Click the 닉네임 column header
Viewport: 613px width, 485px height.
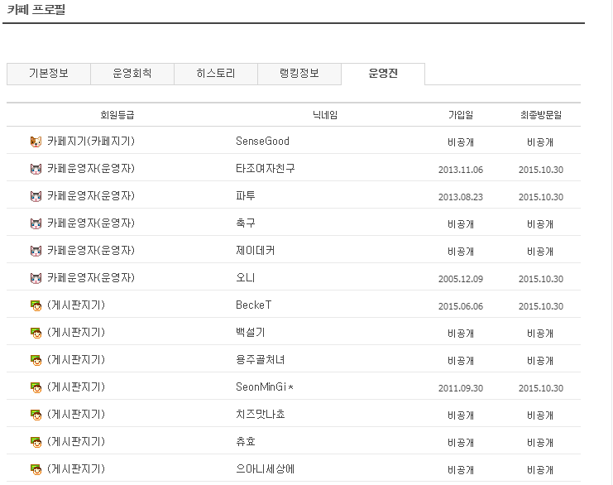point(325,115)
